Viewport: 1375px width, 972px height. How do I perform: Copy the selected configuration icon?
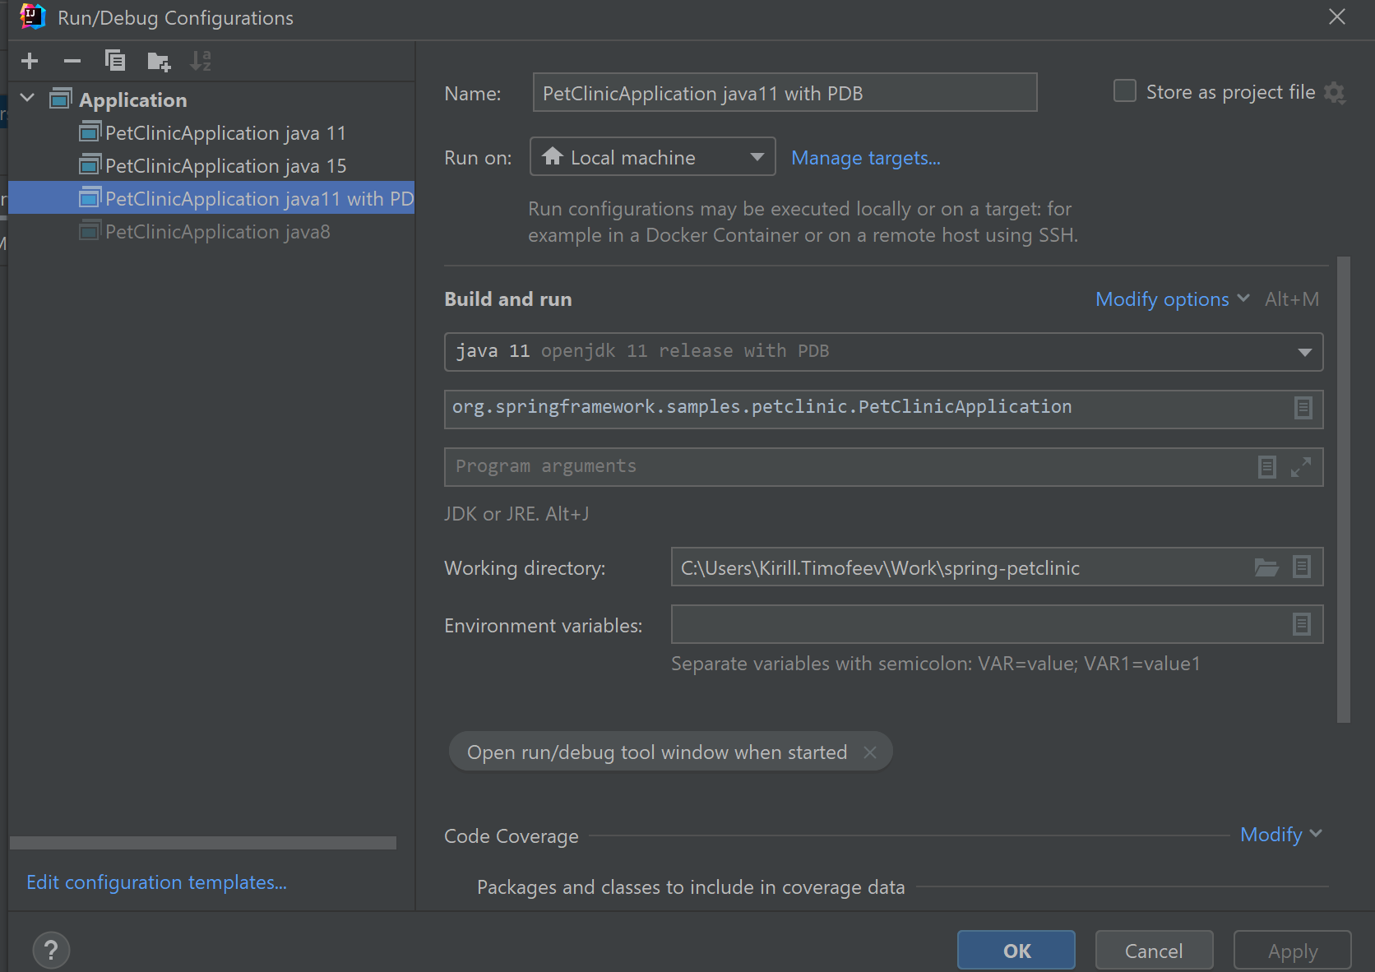click(x=115, y=61)
